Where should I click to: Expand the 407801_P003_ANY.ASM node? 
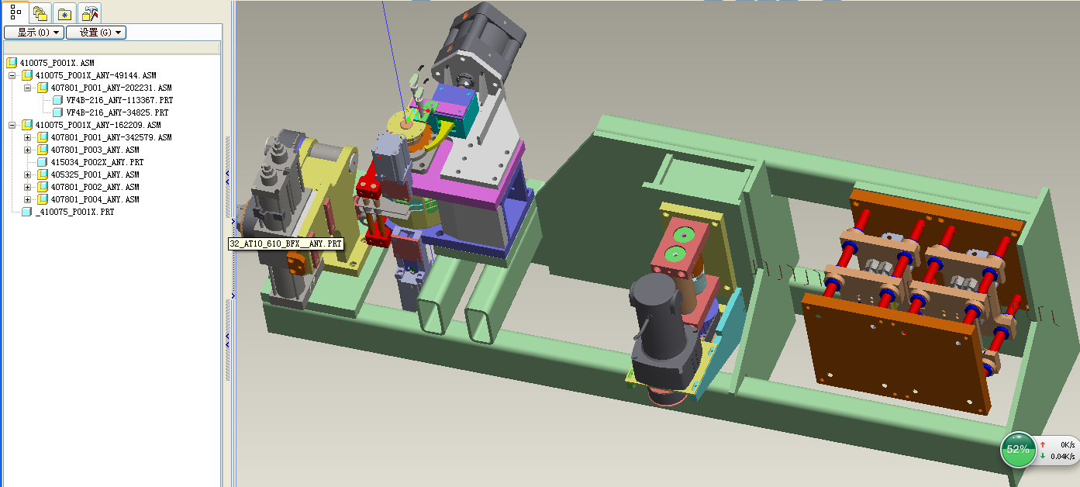pyautogui.click(x=27, y=150)
